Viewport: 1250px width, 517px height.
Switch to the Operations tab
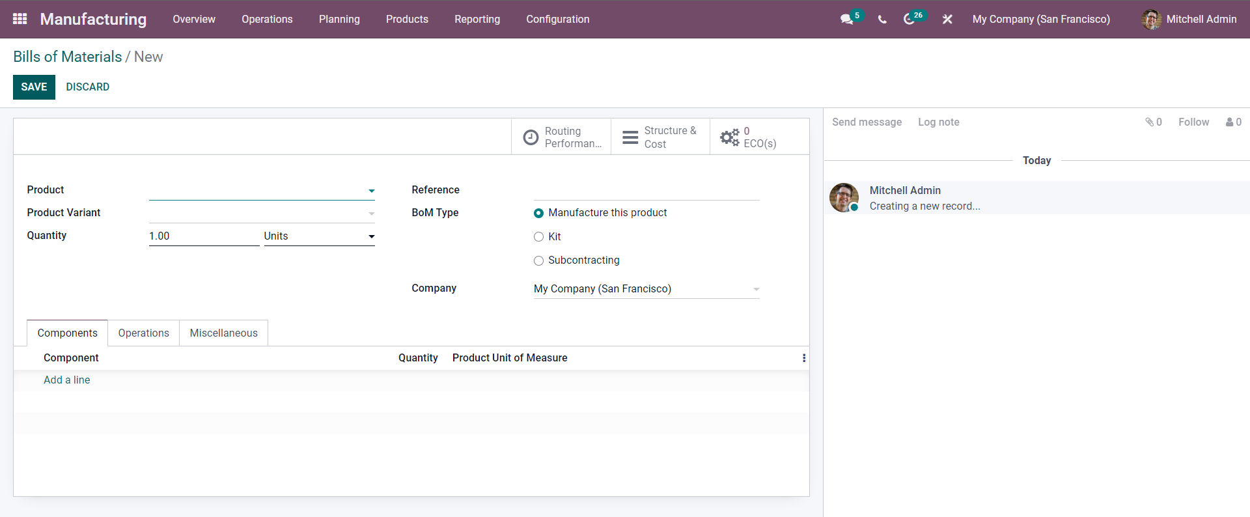(143, 333)
